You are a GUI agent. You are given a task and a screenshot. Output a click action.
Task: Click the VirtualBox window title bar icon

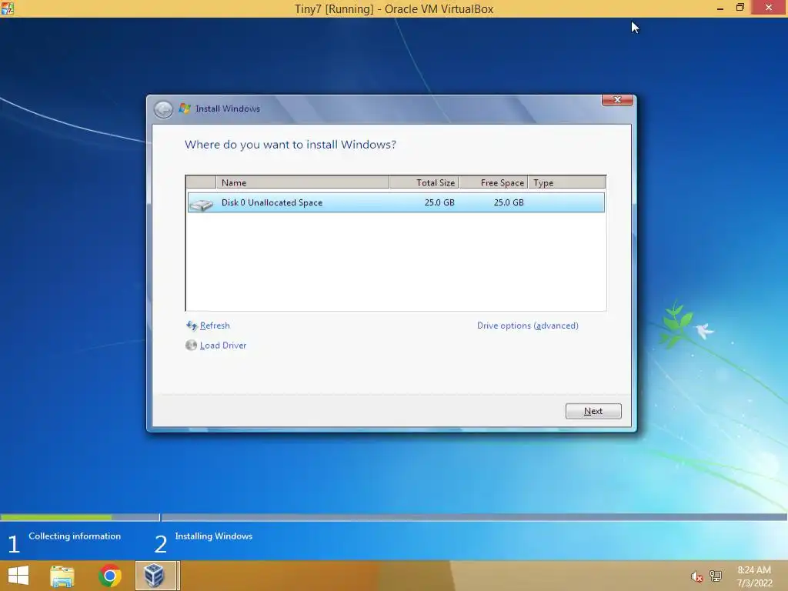coord(8,8)
